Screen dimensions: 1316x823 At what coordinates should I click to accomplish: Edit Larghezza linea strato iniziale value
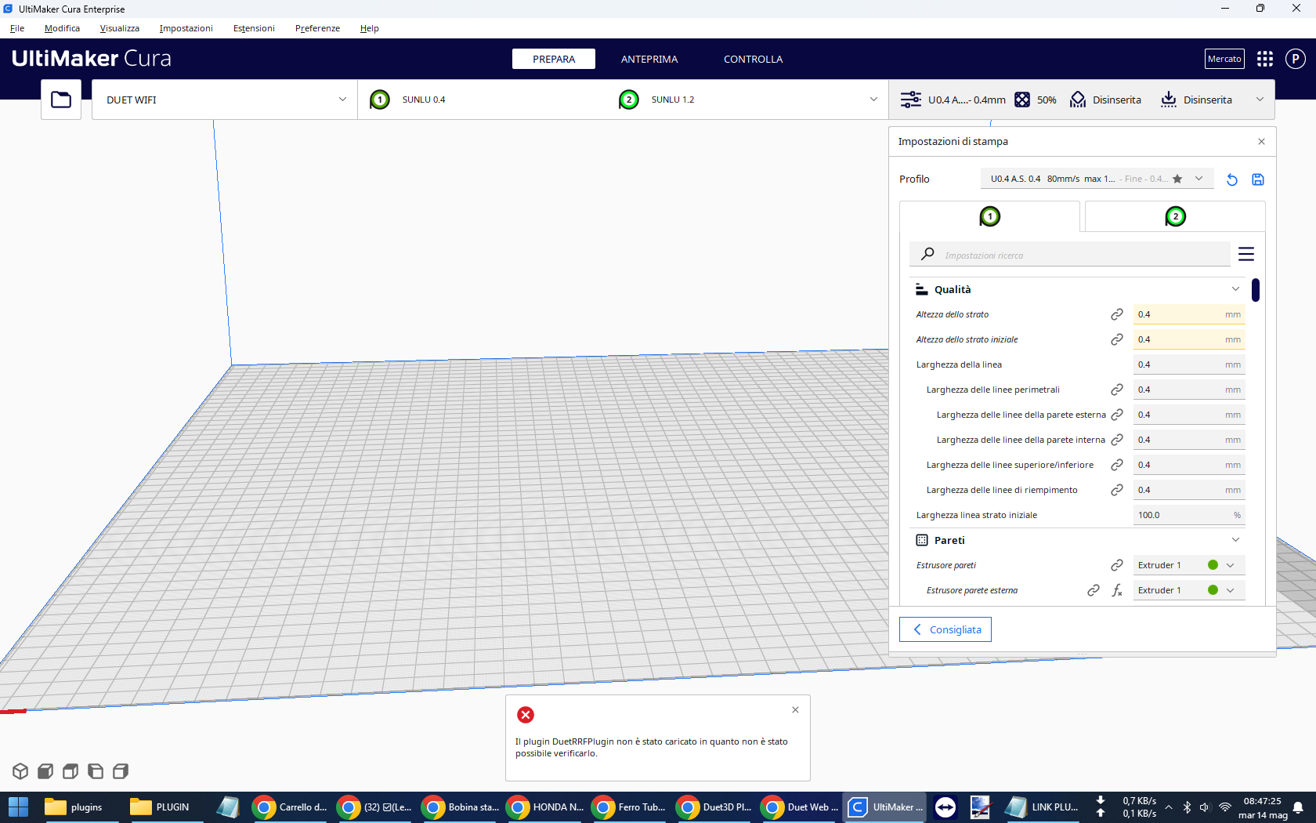coord(1188,515)
